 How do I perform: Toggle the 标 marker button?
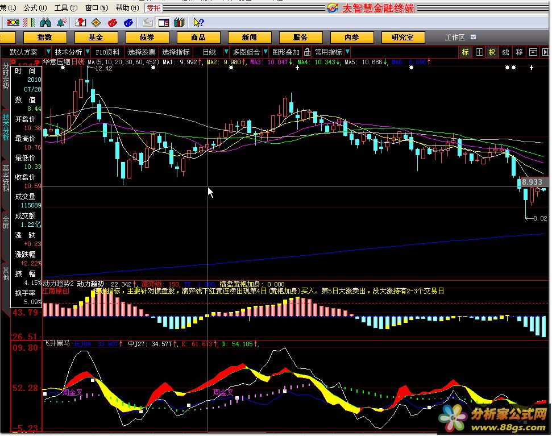466,52
